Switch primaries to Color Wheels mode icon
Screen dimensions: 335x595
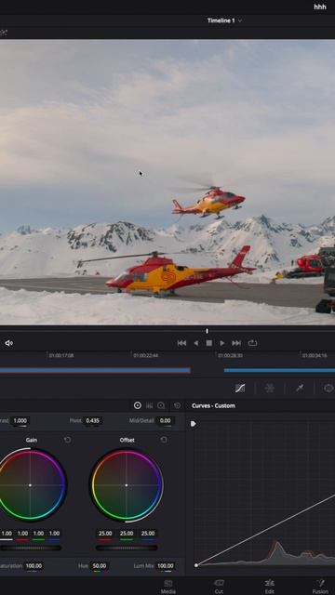138,405
